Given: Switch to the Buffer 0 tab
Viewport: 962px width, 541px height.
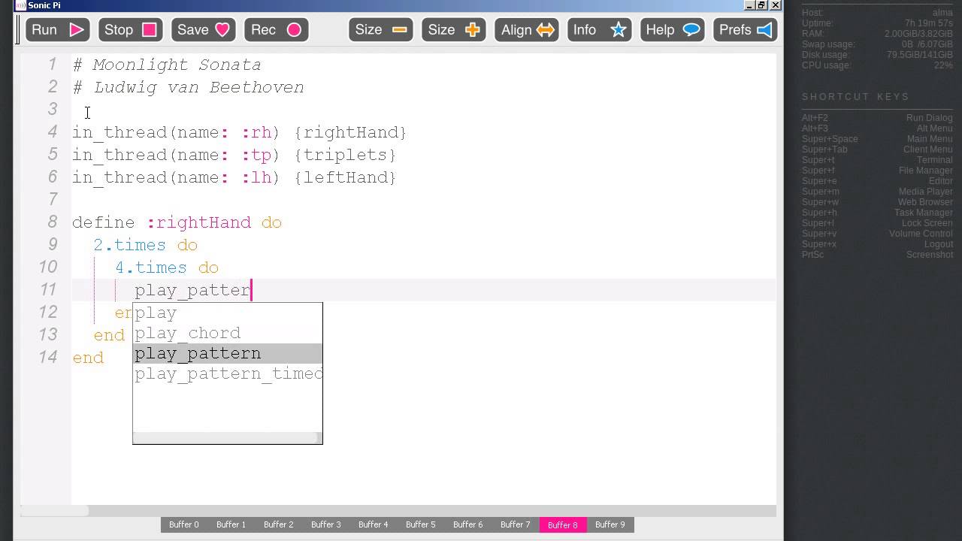Looking at the screenshot, I should click(184, 524).
